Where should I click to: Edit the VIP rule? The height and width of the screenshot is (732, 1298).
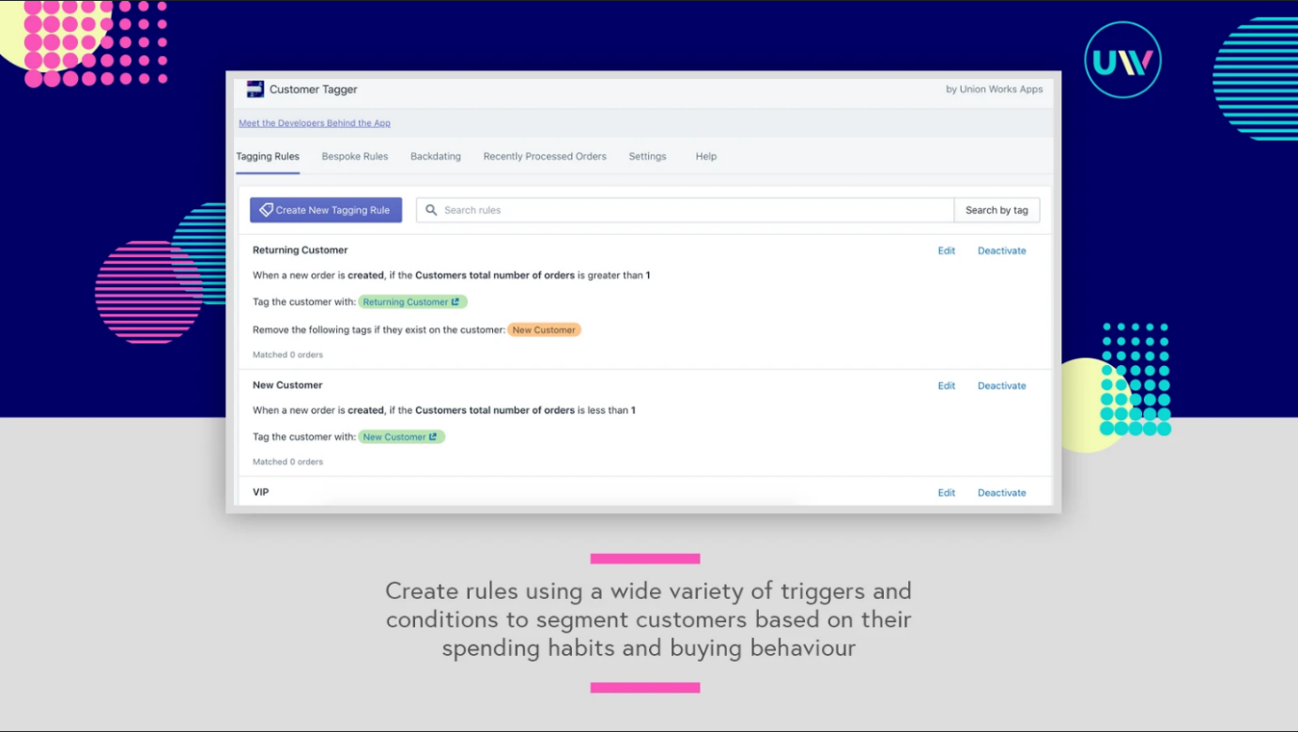[x=946, y=493]
